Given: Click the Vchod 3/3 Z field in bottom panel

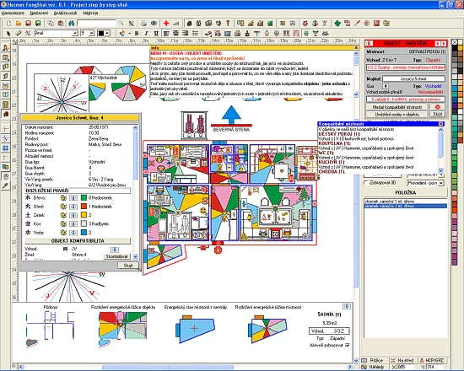Looking at the screenshot, I should [329, 331].
